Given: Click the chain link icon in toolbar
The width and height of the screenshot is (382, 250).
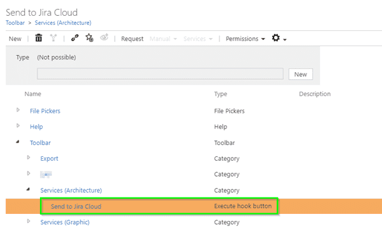Looking at the screenshot, I should tap(75, 38).
